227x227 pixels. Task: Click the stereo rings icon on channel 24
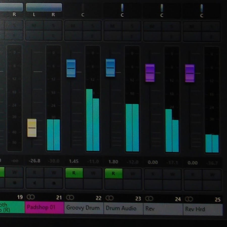(x=149, y=198)
